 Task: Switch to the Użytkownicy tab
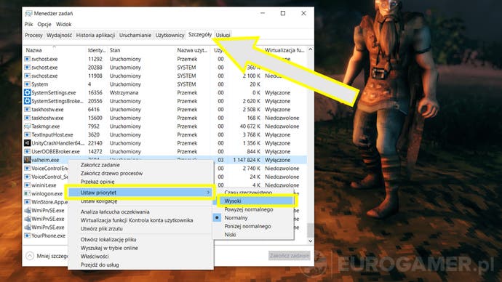tap(170, 35)
